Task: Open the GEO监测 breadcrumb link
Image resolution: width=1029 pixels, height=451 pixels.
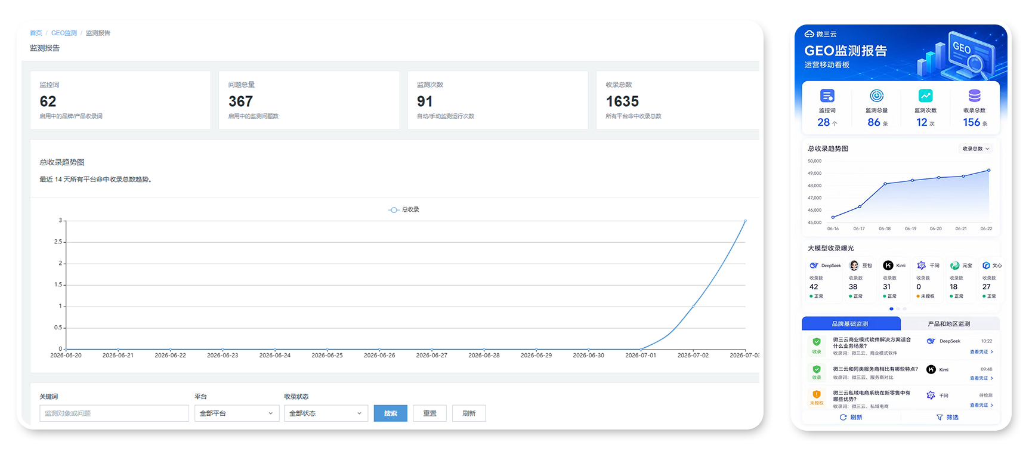Action: click(x=64, y=33)
